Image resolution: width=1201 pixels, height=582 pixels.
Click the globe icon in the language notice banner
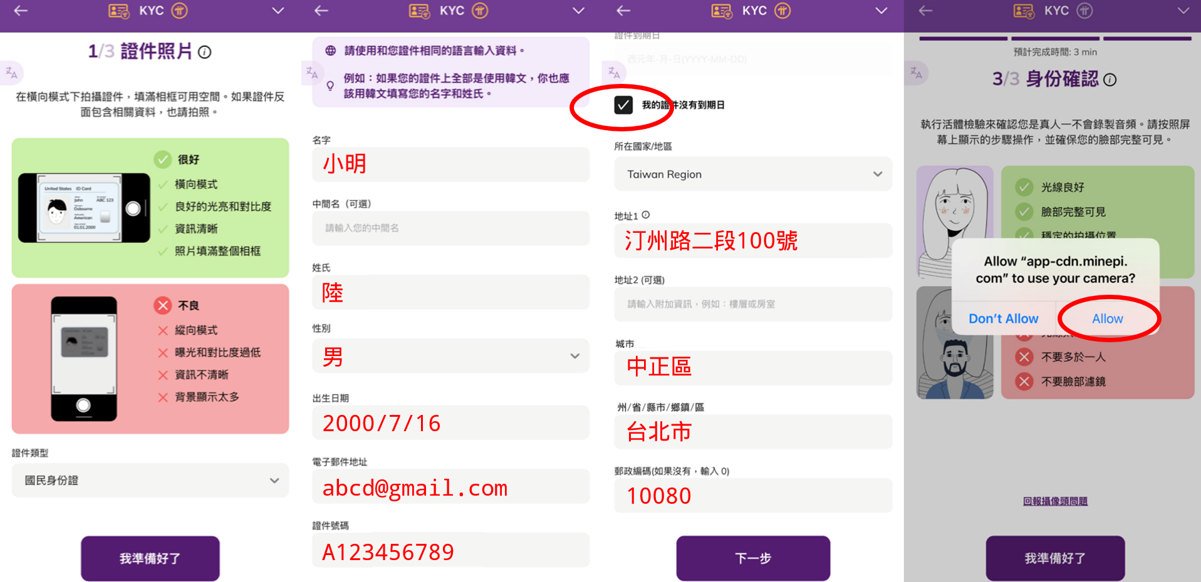click(x=330, y=50)
